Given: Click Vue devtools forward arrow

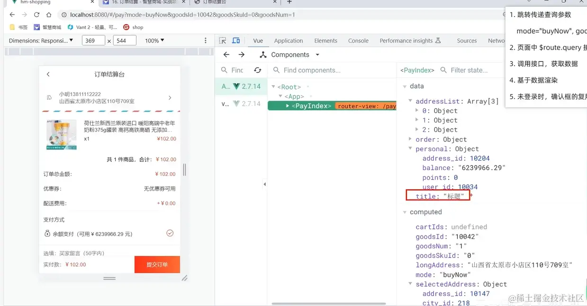Looking at the screenshot, I should pyautogui.click(x=242, y=55).
